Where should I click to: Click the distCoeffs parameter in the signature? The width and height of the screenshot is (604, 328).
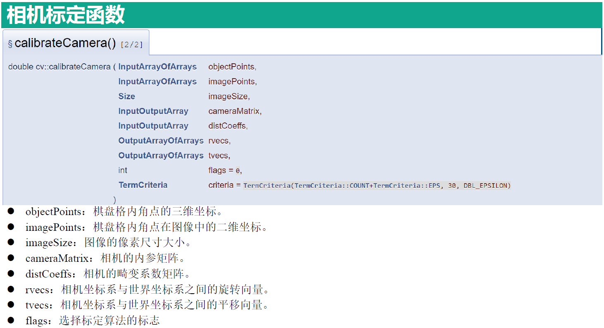pos(228,126)
